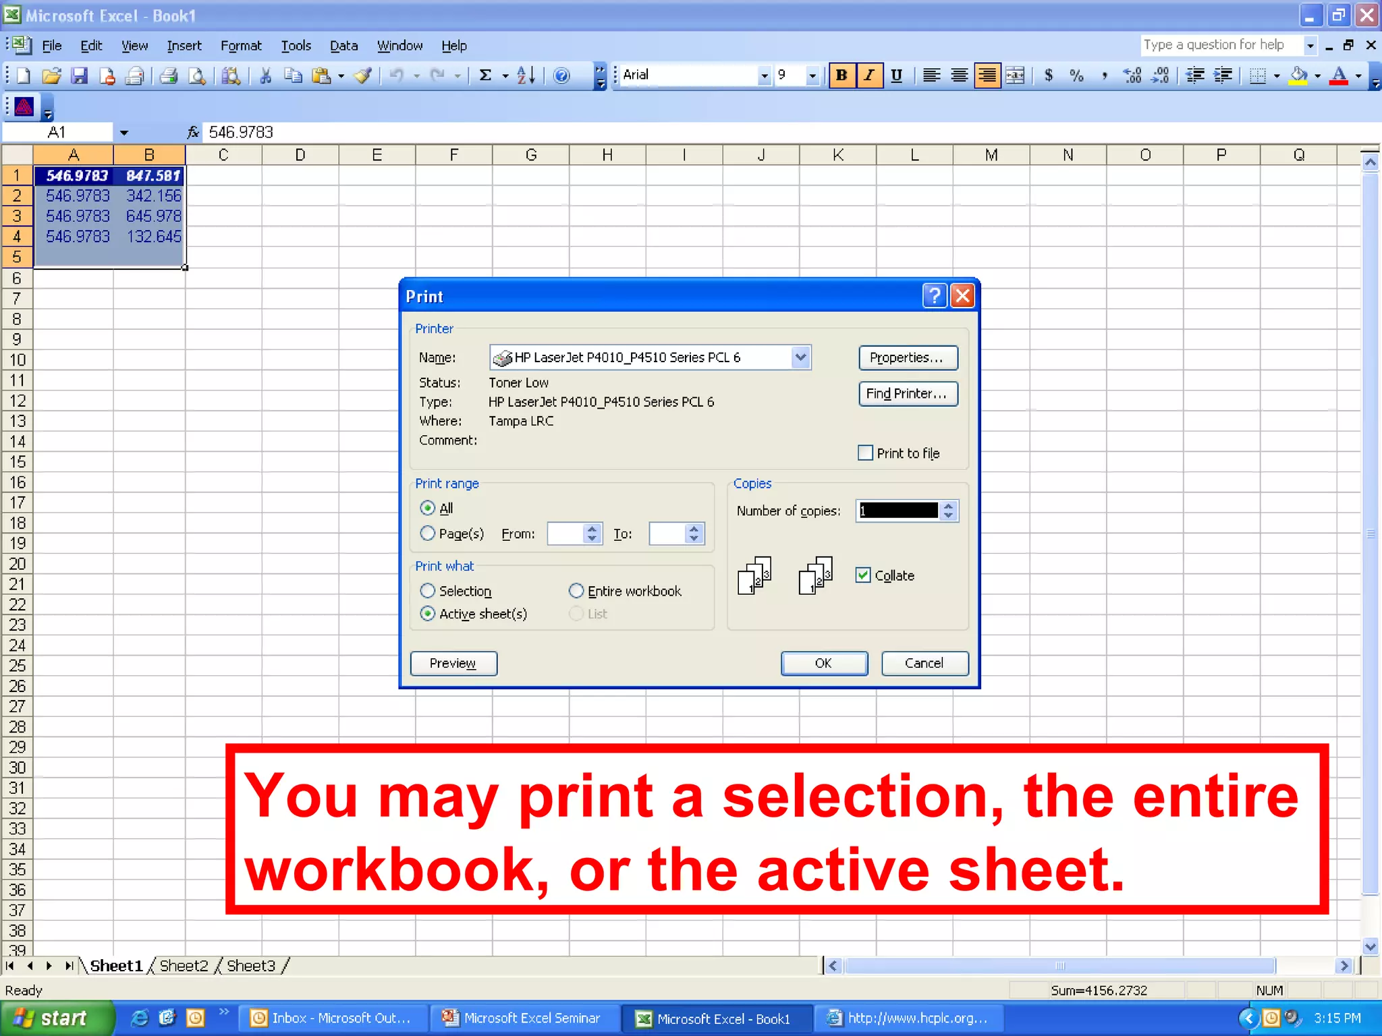
Task: Click the Paste clipboard icon
Action: 321,76
